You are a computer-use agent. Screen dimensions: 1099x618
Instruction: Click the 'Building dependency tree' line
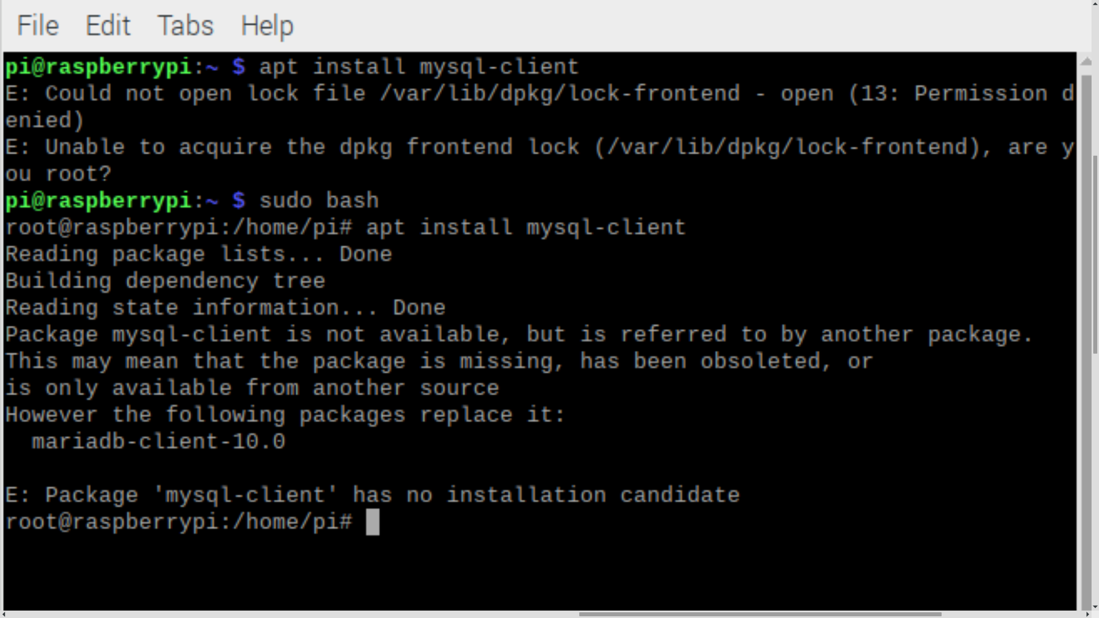click(x=165, y=282)
